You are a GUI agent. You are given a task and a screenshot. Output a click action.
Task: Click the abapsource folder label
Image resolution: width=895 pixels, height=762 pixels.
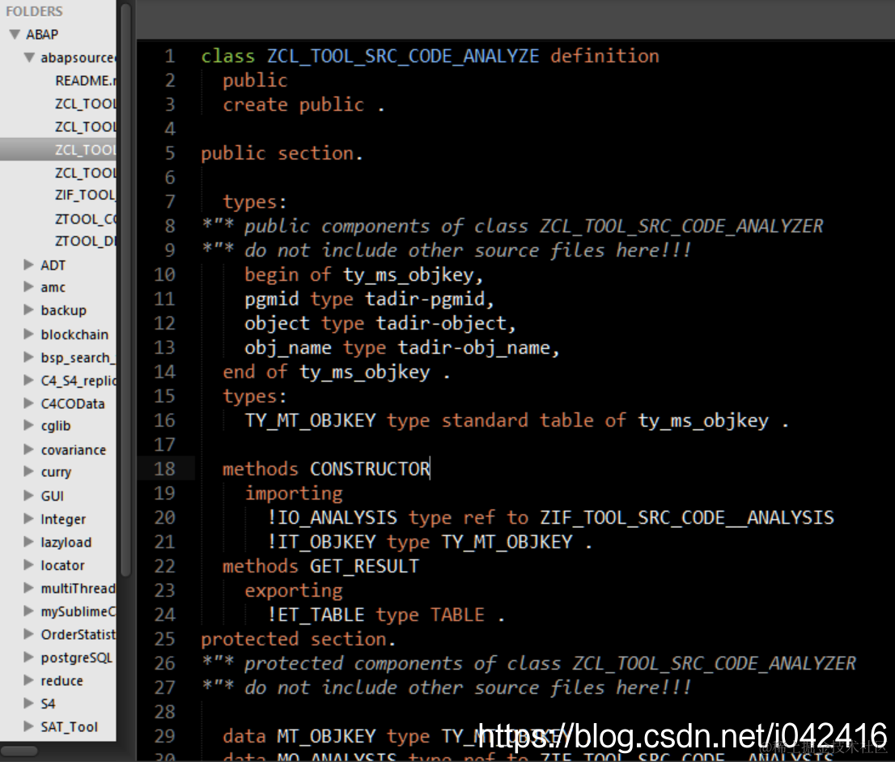(x=78, y=57)
